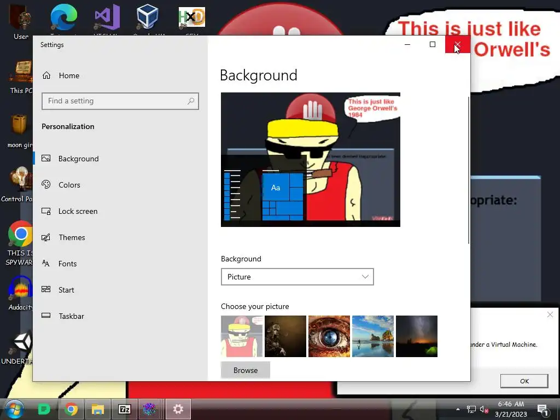Open 7-Zip from the taskbar
The width and height of the screenshot is (560, 420).
pos(124,409)
